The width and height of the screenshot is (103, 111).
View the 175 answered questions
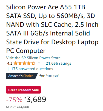32,69
